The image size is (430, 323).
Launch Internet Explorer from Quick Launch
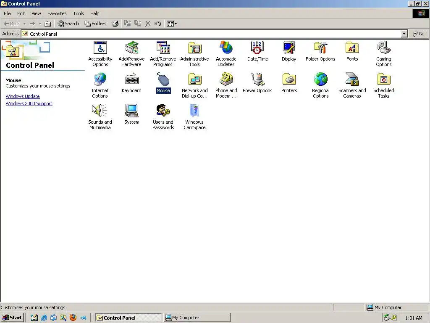click(x=44, y=318)
